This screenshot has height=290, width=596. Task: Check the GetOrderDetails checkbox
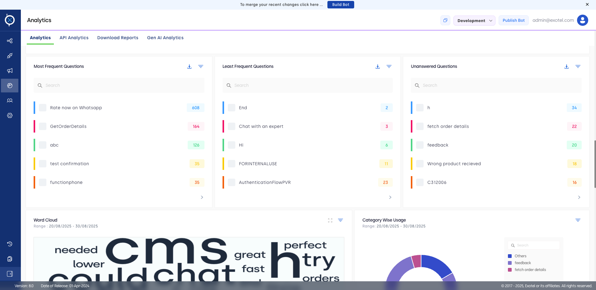43,126
